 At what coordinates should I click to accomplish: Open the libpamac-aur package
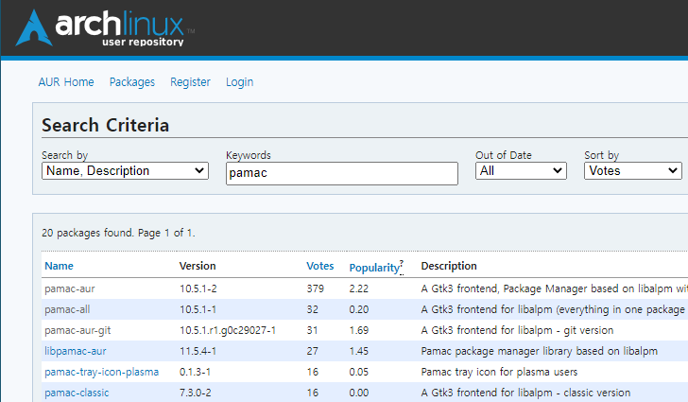pos(76,351)
